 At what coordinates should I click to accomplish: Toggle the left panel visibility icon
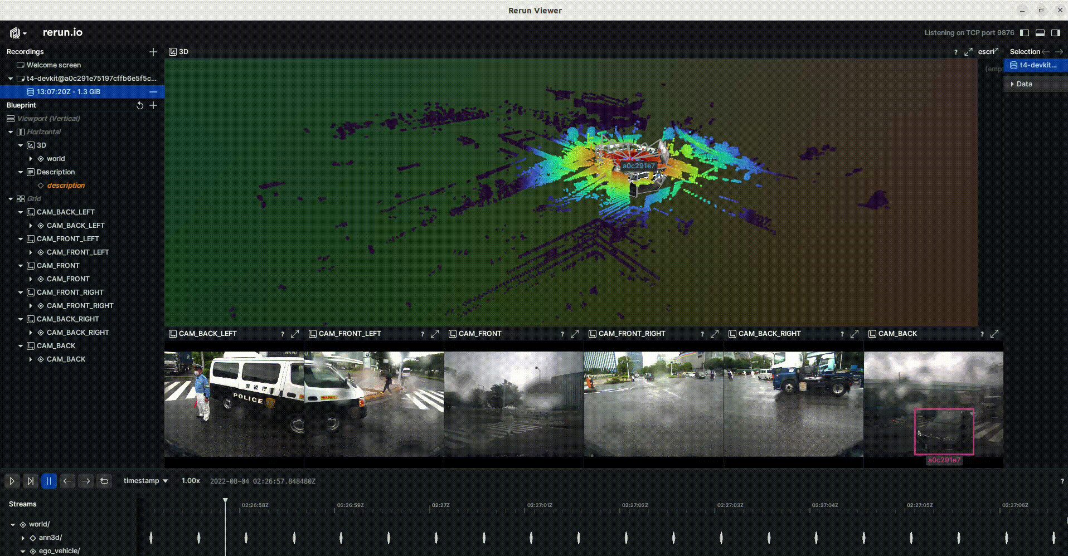[x=1024, y=33]
